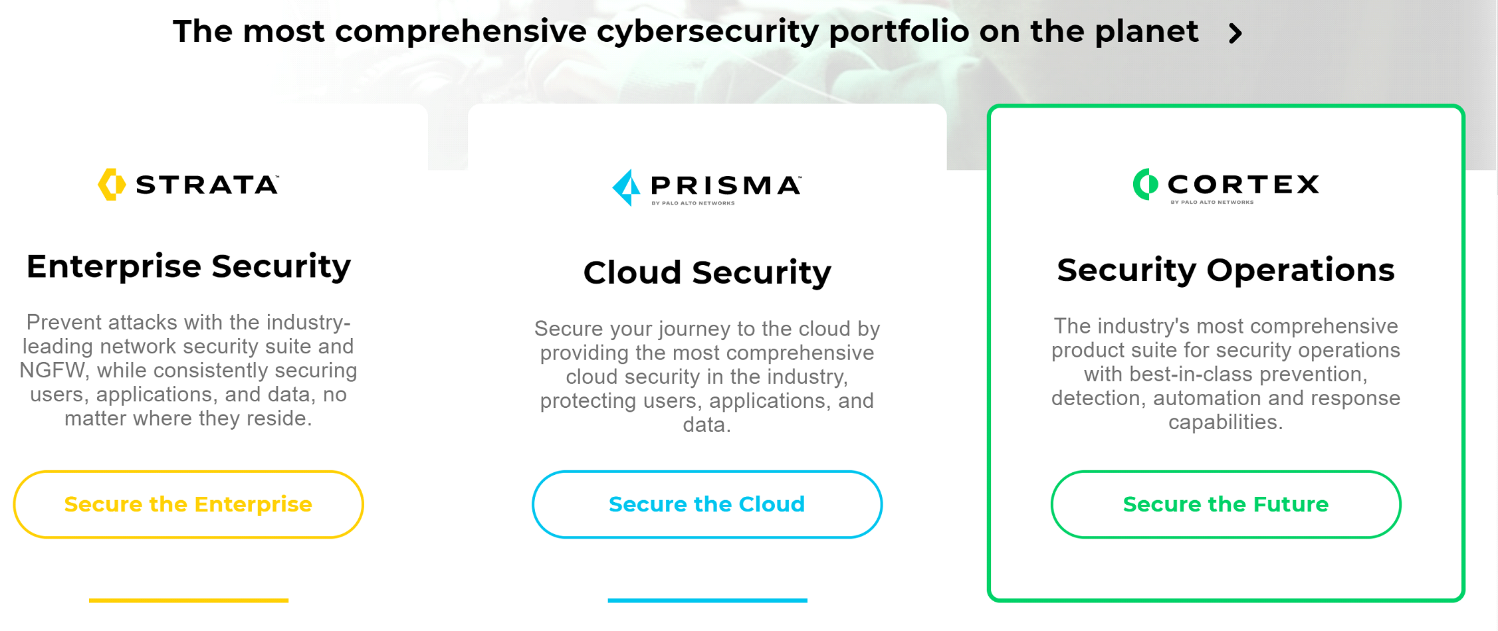Click the Secure the Cloud button
The width and height of the screenshot is (1498, 631).
coord(707,504)
